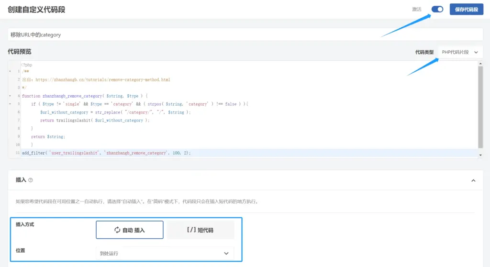490x267 pixels.
Task: Click the 保存代码段 save button
Action: tap(466, 10)
